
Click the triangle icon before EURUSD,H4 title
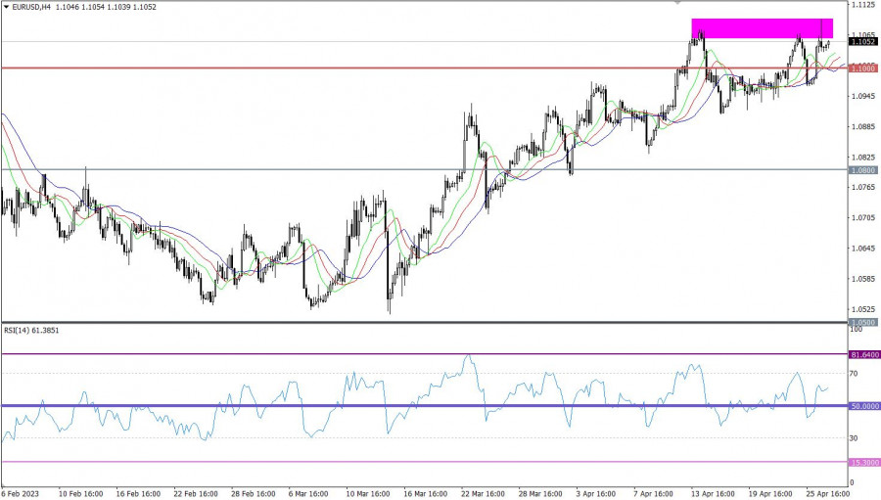click(x=6, y=7)
